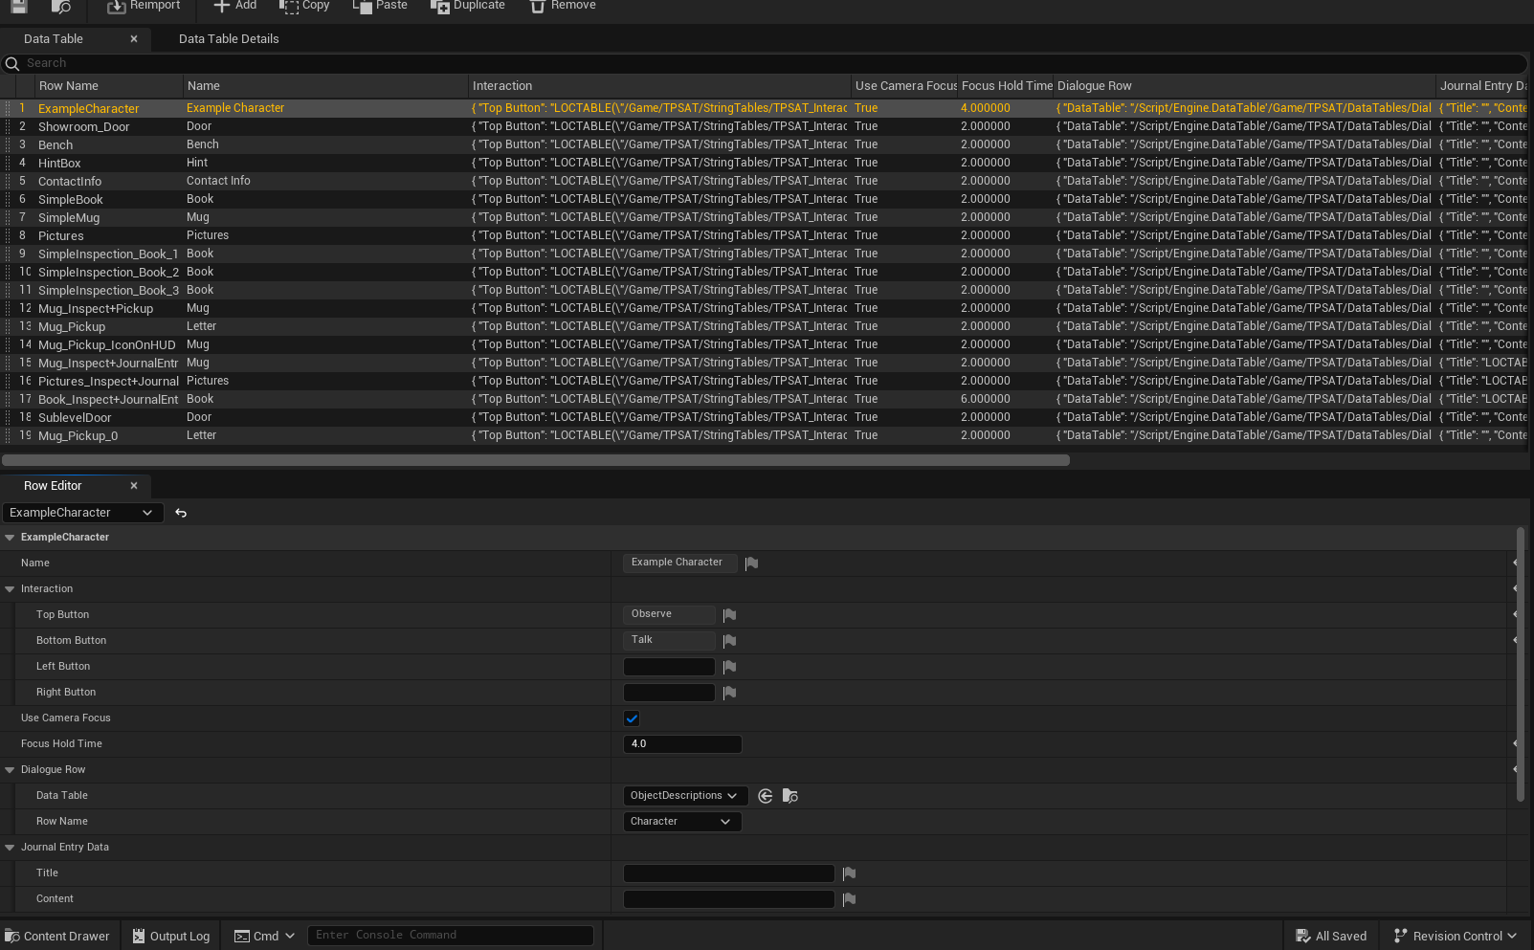1534x950 pixels.
Task: Open the Cmd console type dropdown
Action: 265,936
